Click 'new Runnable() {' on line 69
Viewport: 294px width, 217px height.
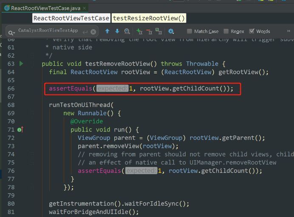pos(92,113)
